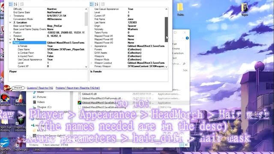The width and height of the screenshot is (274, 154).
Task: Open Music in Explorer navigation pane
Action: (x=40, y=92)
